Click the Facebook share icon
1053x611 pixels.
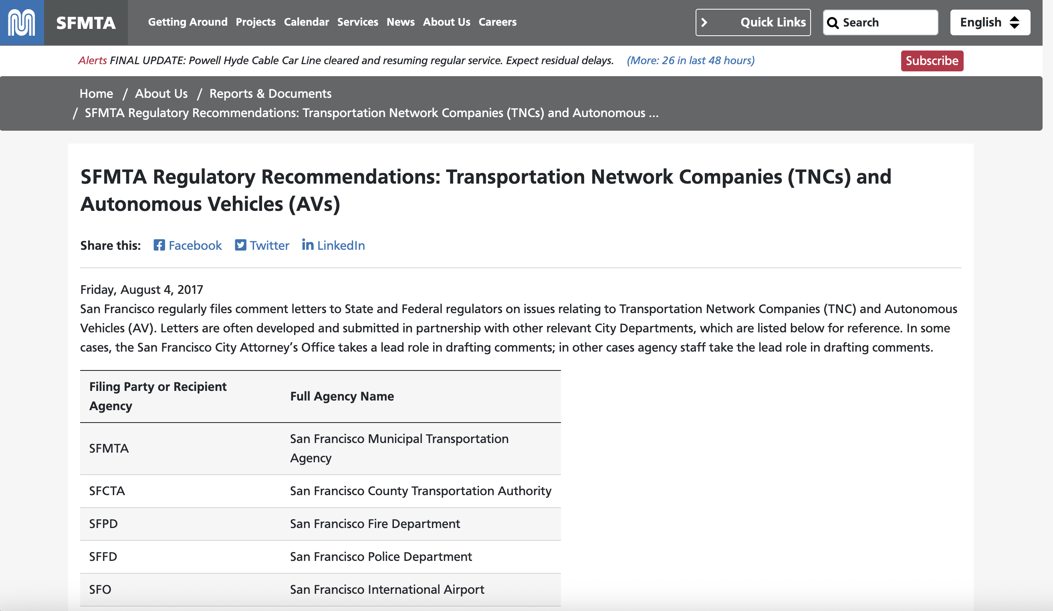point(159,245)
